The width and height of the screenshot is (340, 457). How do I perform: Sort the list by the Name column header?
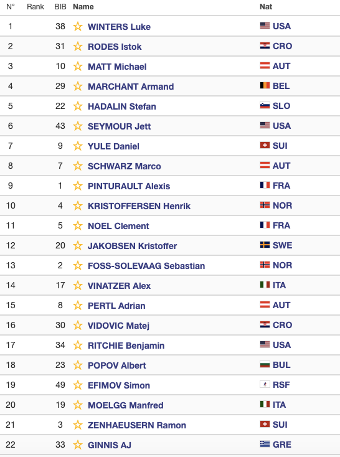click(83, 7)
